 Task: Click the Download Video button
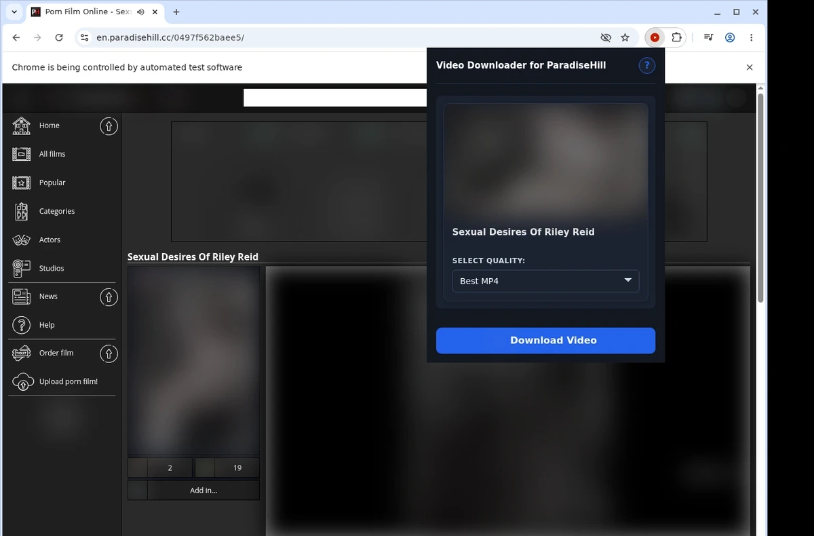tap(545, 341)
